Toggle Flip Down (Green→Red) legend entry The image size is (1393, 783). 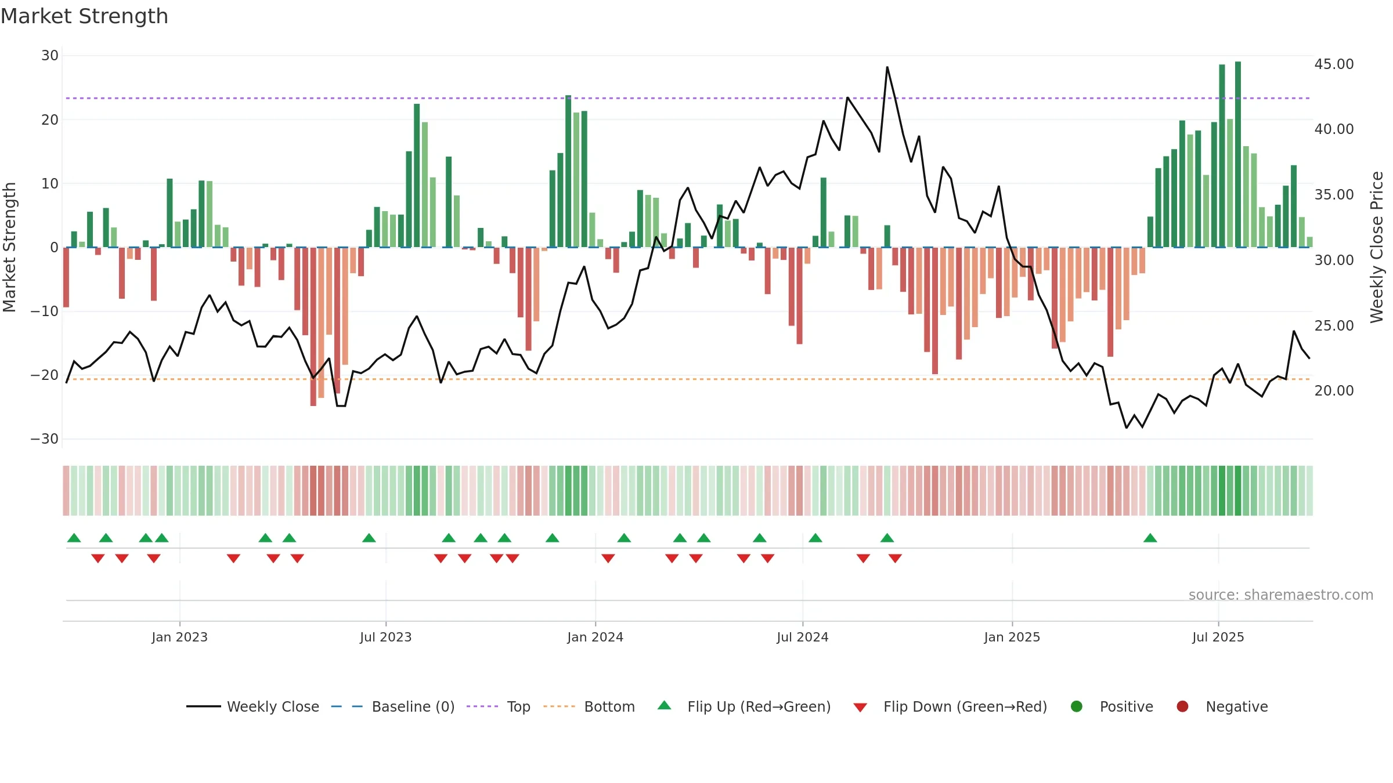pyautogui.click(x=950, y=706)
